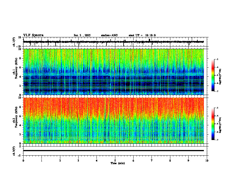The width and height of the screenshot is (233, 180).
Task: Click the "Time (min)" axis label
Action: click(118, 163)
